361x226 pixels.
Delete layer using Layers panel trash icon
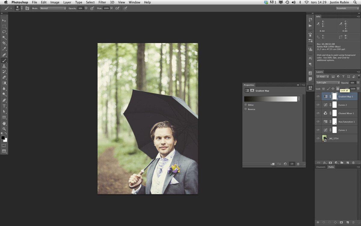point(353,163)
